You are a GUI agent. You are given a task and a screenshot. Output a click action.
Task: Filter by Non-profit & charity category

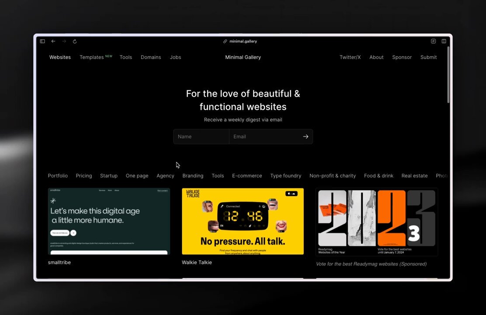(x=333, y=175)
